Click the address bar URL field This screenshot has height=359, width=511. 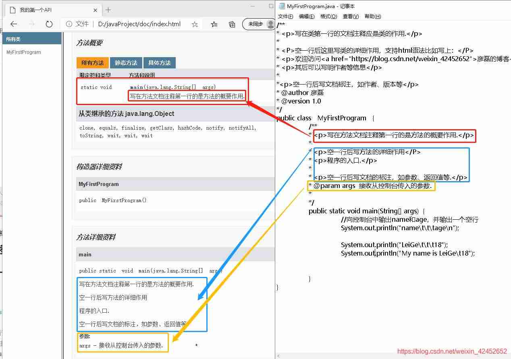[x=139, y=24]
